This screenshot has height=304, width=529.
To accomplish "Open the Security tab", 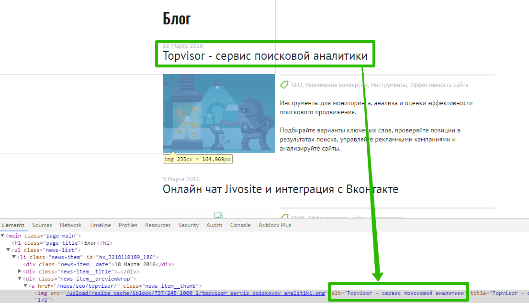I will click(x=189, y=225).
